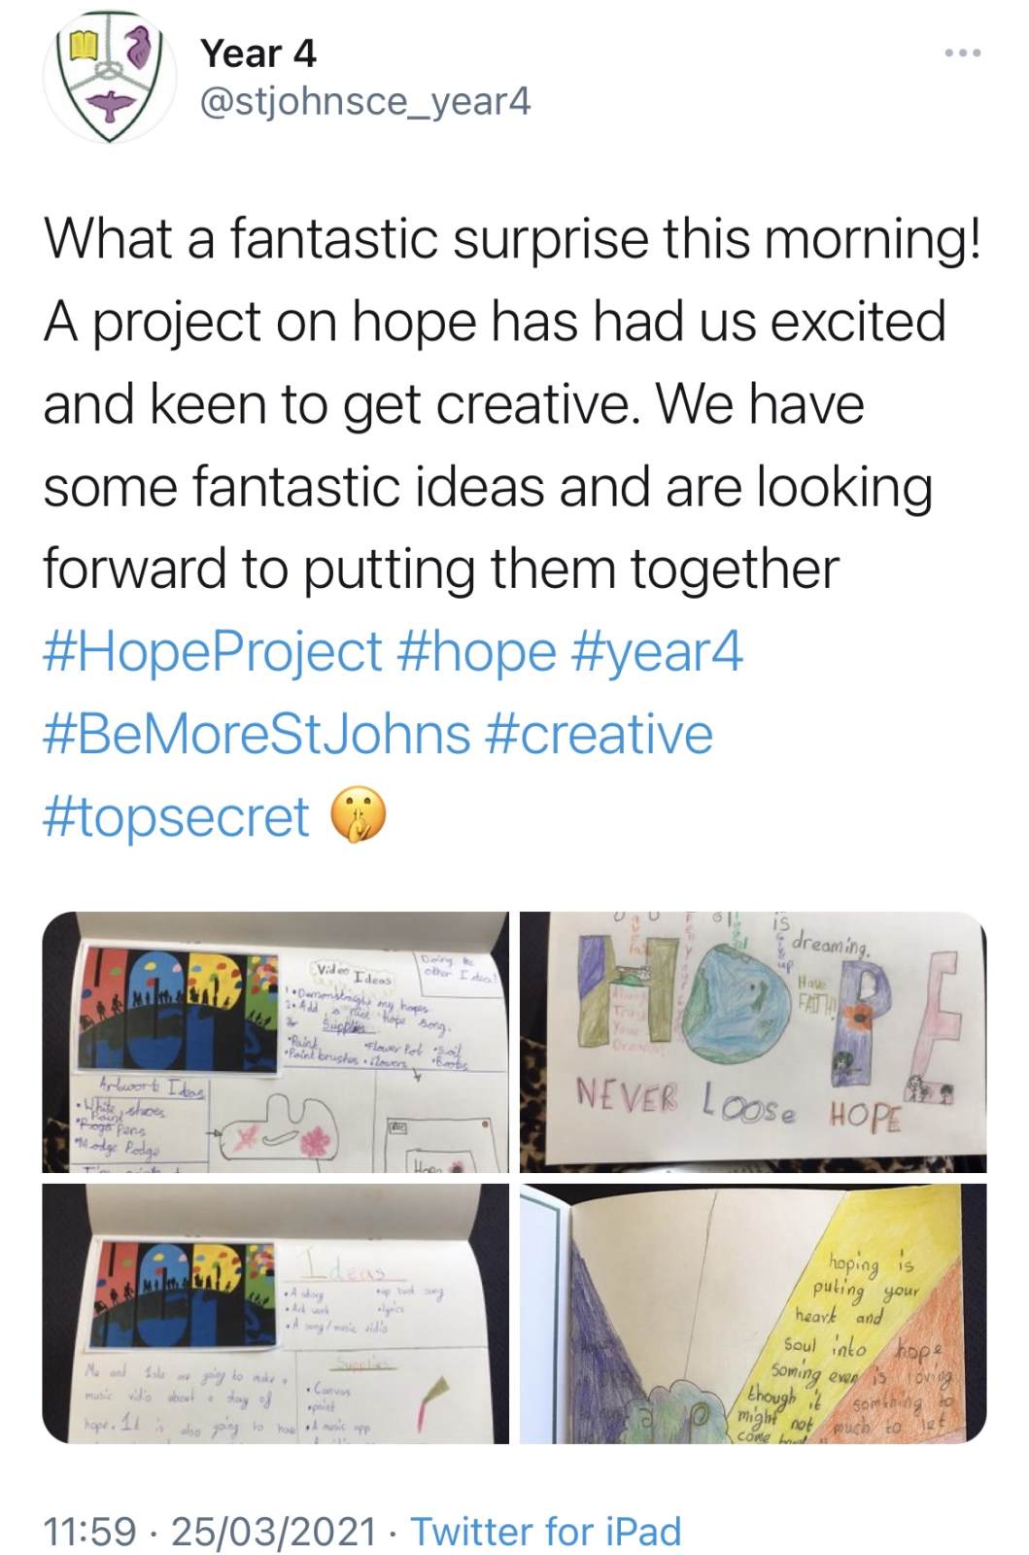Screen dimensions: 1029x1555
Task: Open the @stjohnsce_year4 handle
Action: tap(365, 100)
